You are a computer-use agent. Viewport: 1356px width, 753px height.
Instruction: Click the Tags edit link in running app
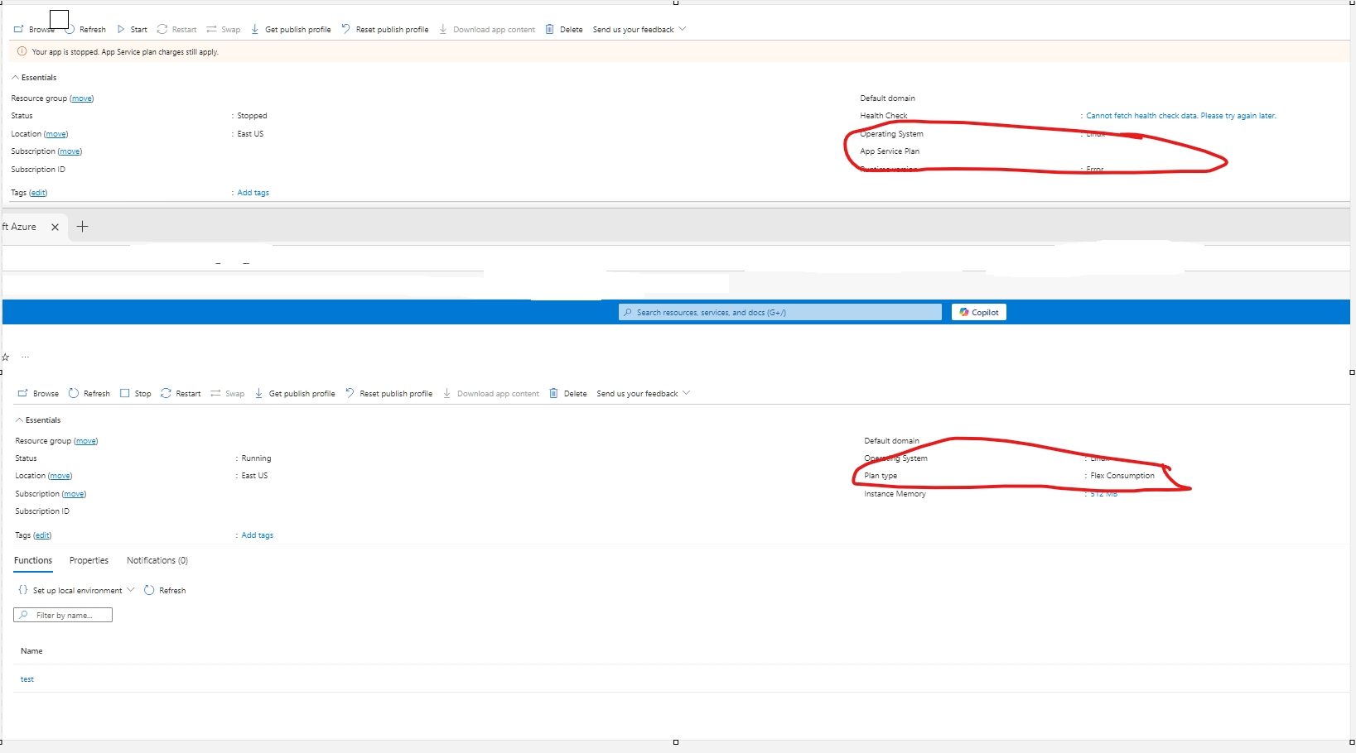pyautogui.click(x=42, y=535)
